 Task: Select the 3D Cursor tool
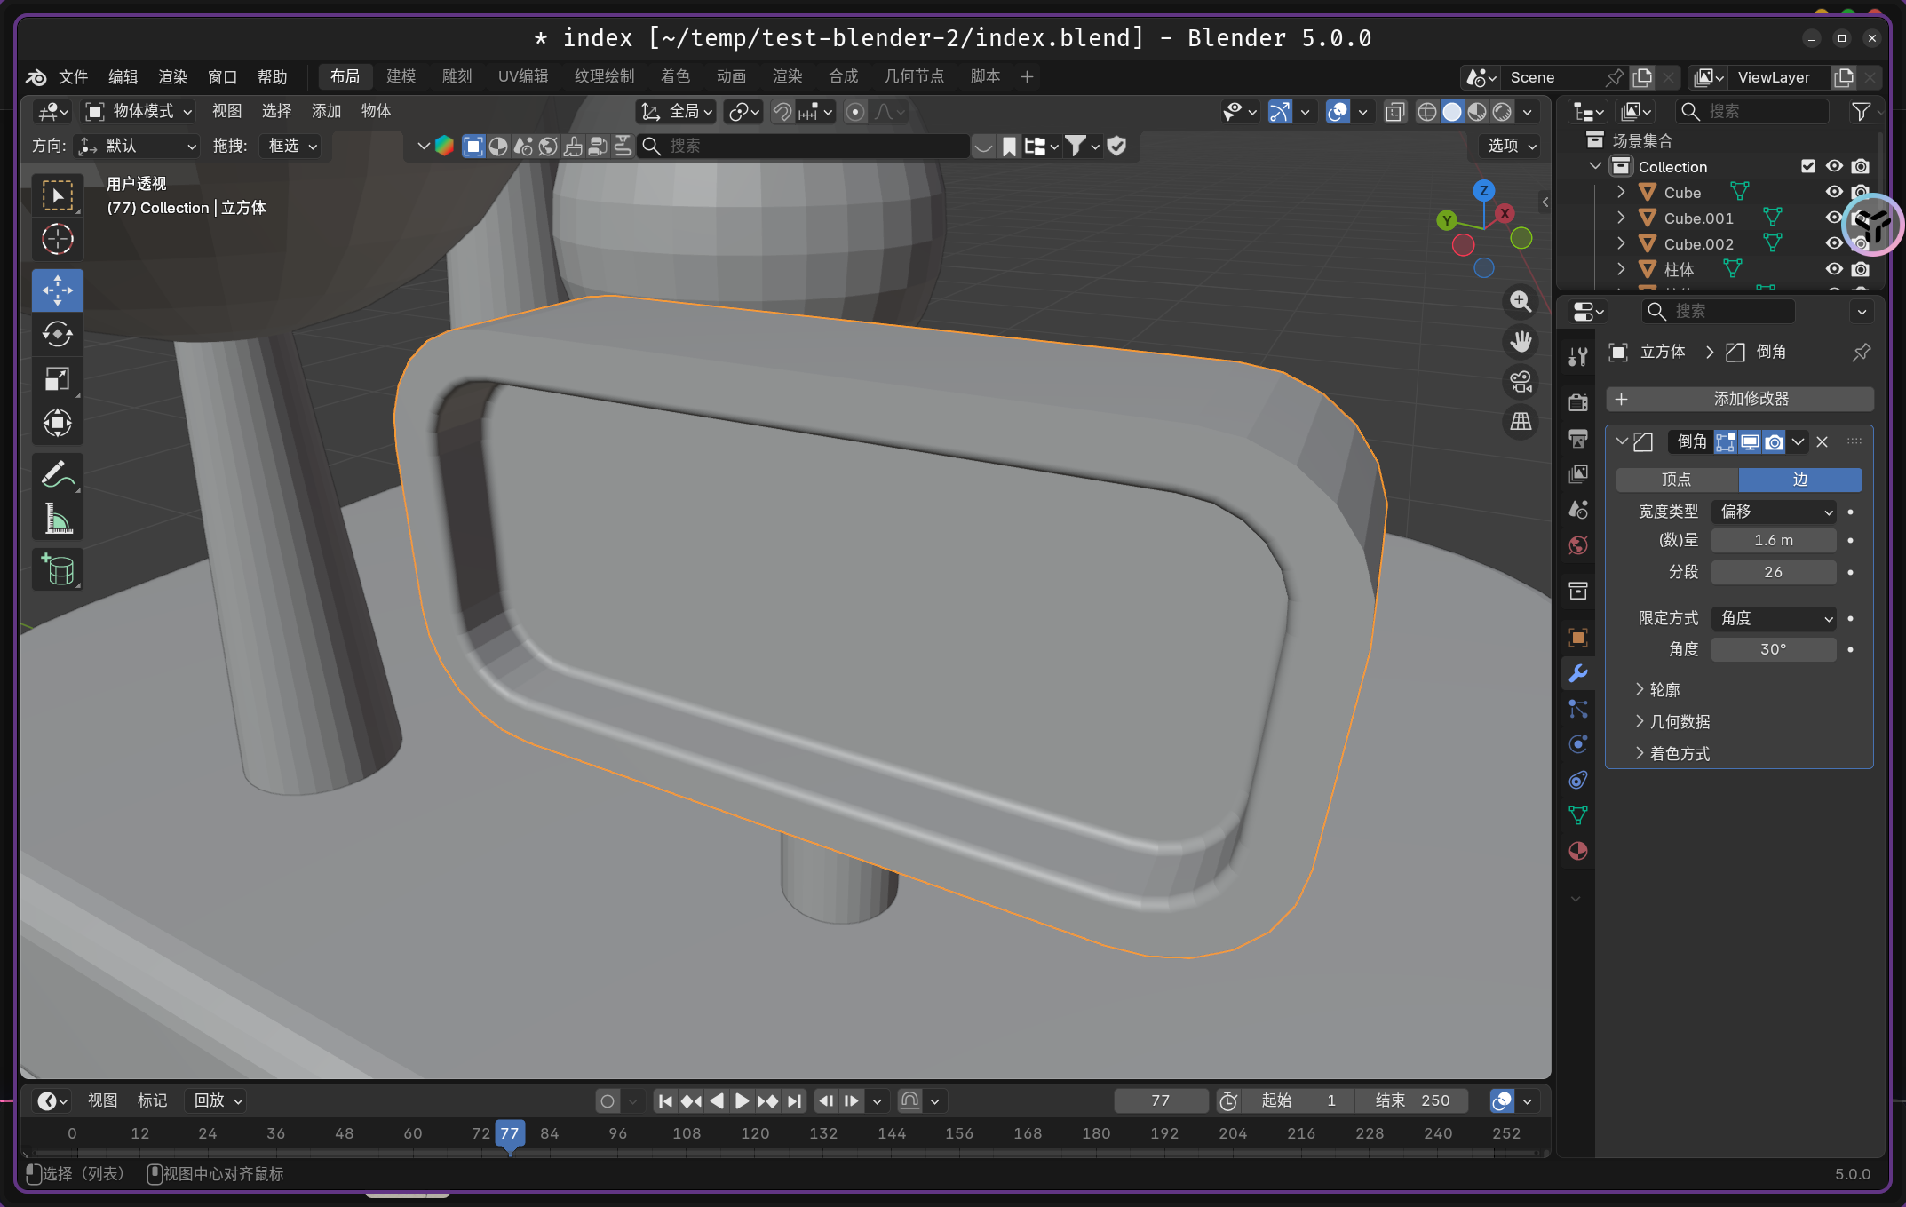pos(58,239)
